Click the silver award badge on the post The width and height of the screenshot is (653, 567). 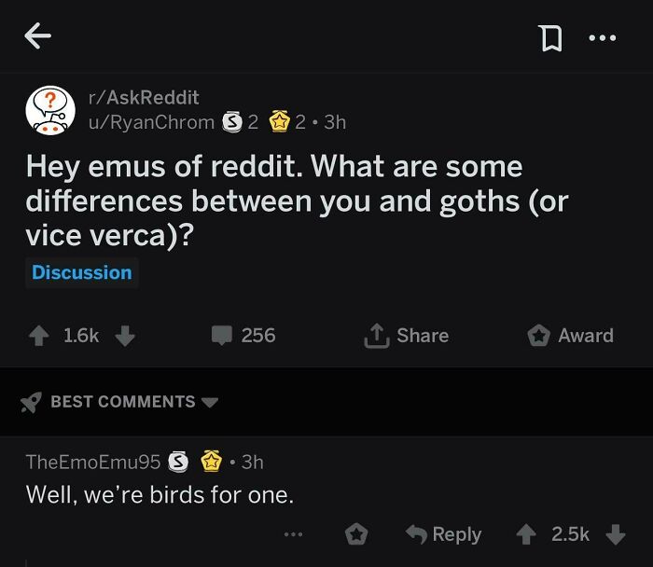point(232,121)
